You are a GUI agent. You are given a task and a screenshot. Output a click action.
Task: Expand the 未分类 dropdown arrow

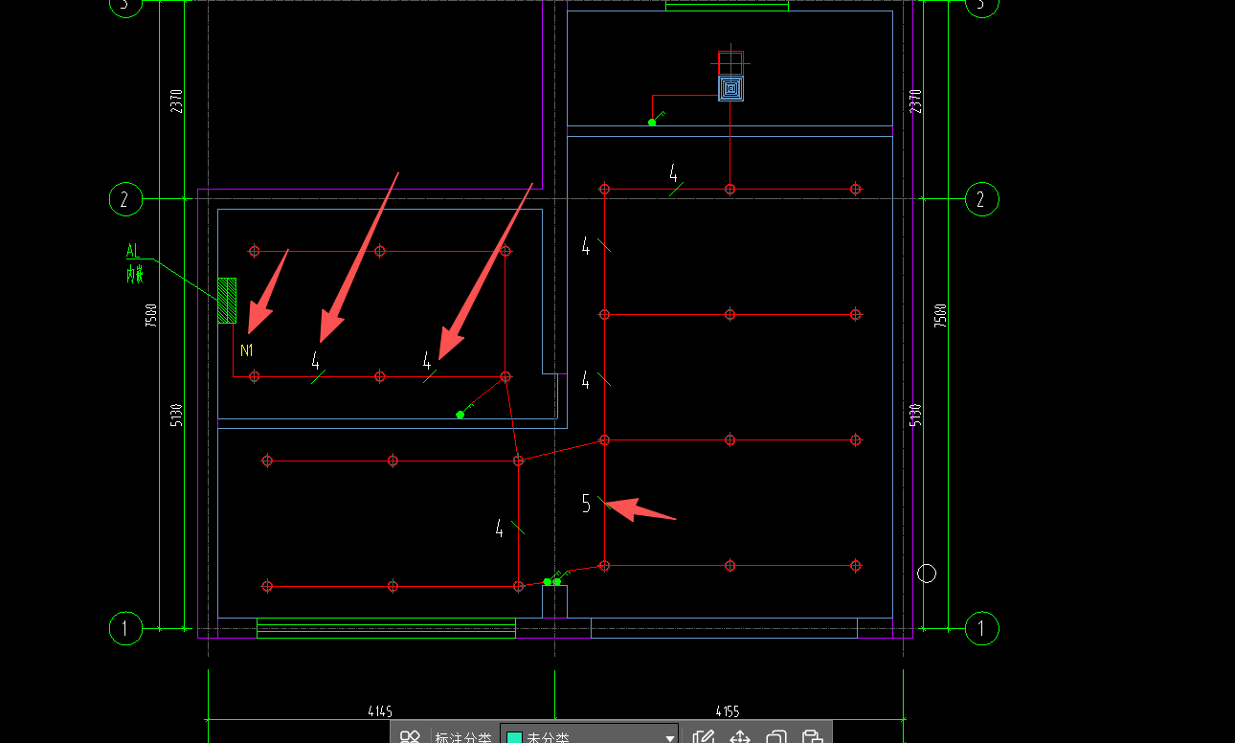point(669,738)
